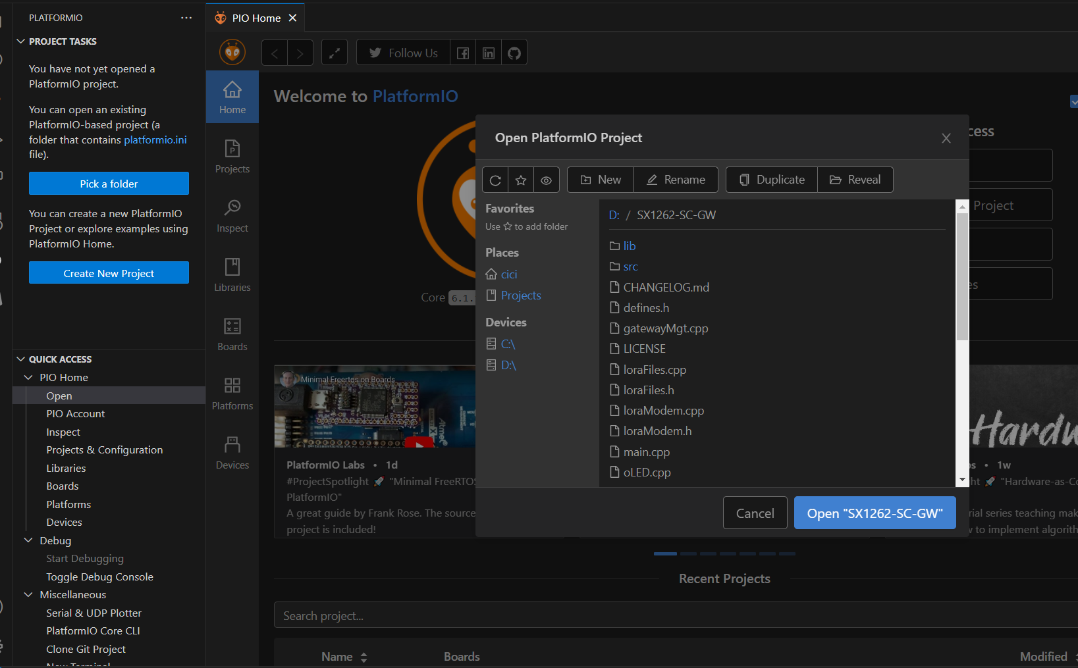The width and height of the screenshot is (1078, 668).
Task: Sort recent projects by Name column
Action: (x=344, y=657)
